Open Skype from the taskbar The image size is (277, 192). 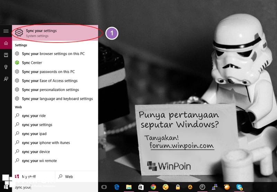click(239, 187)
